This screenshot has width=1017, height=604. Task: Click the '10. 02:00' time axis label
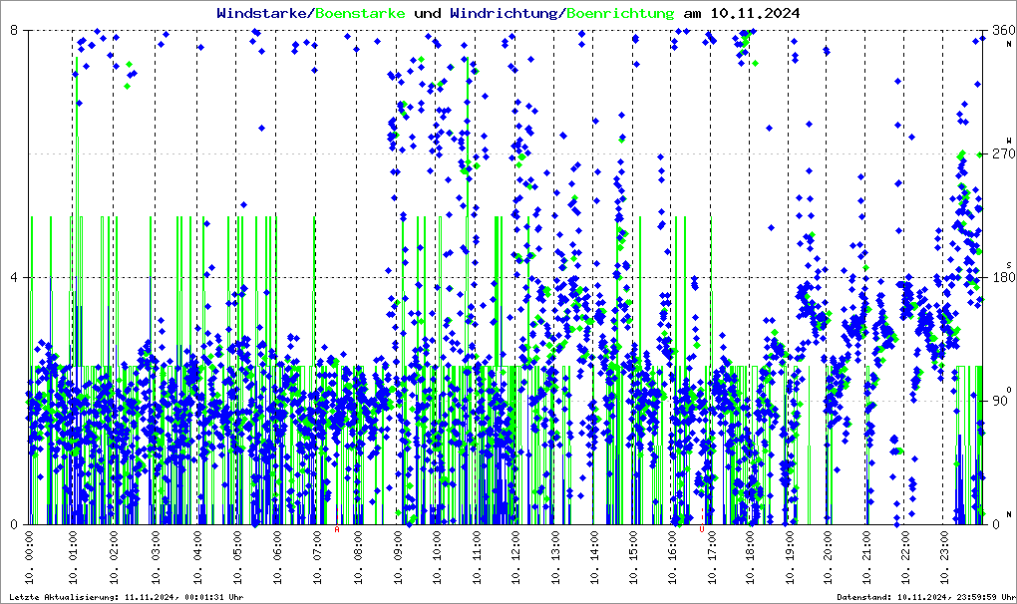pos(114,557)
